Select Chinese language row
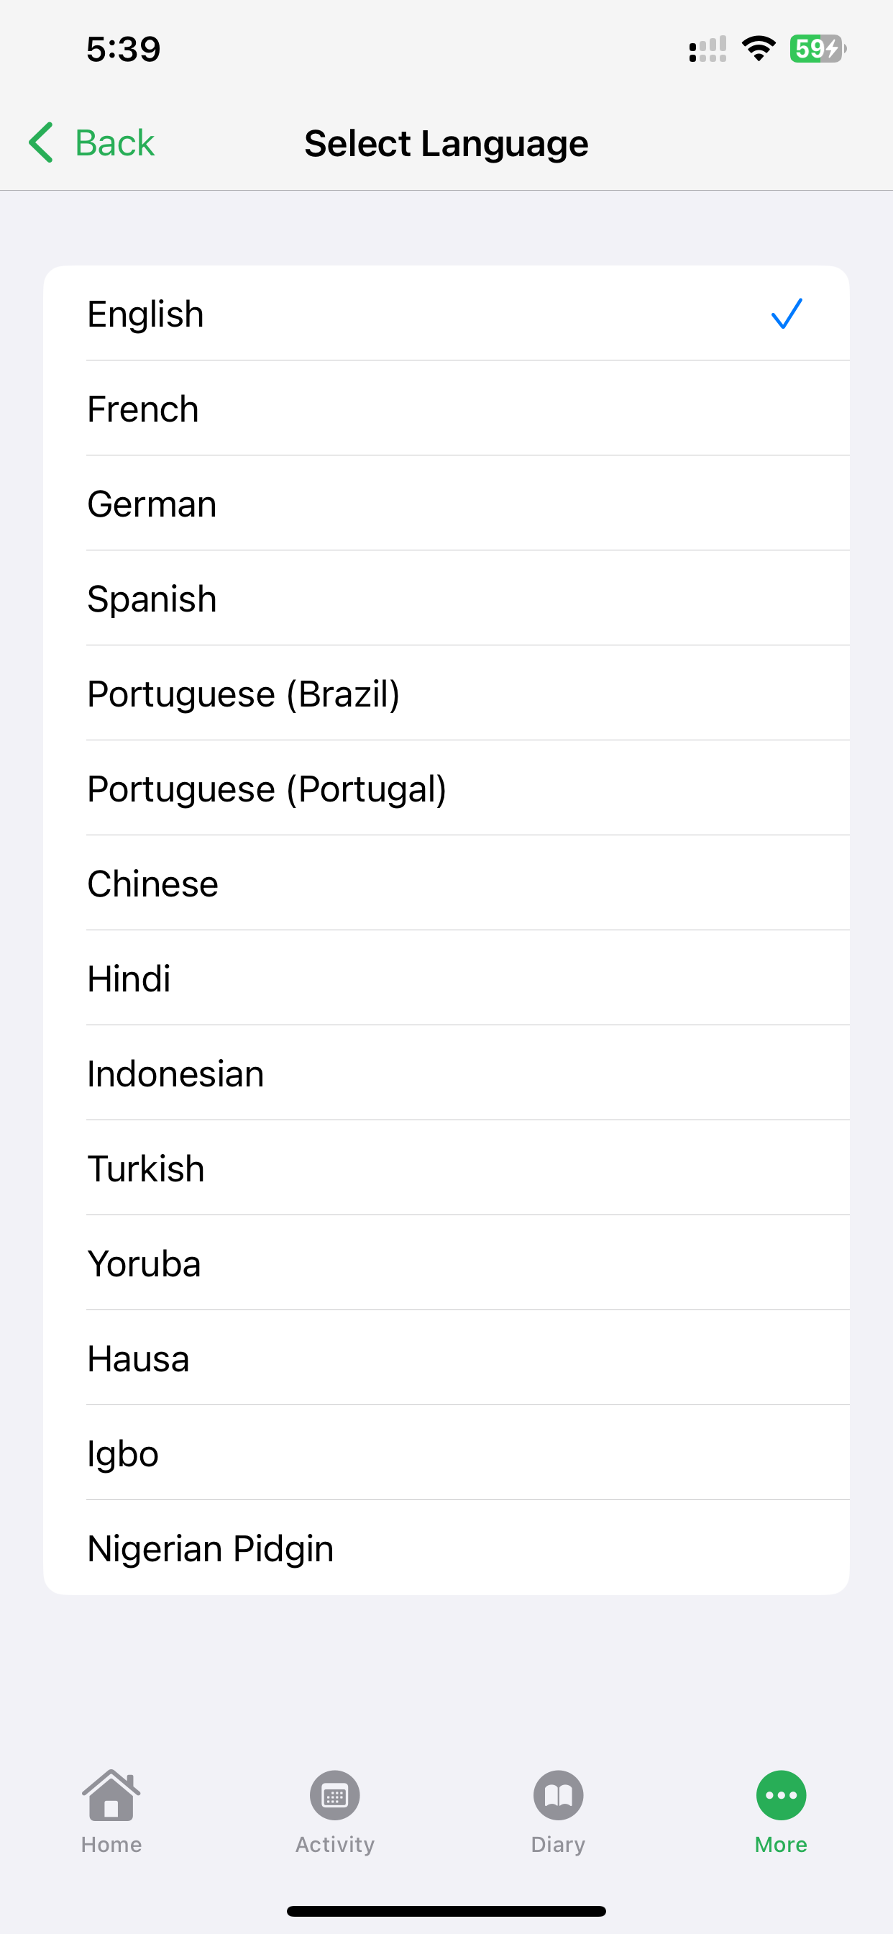This screenshot has width=893, height=1934. [x=446, y=884]
